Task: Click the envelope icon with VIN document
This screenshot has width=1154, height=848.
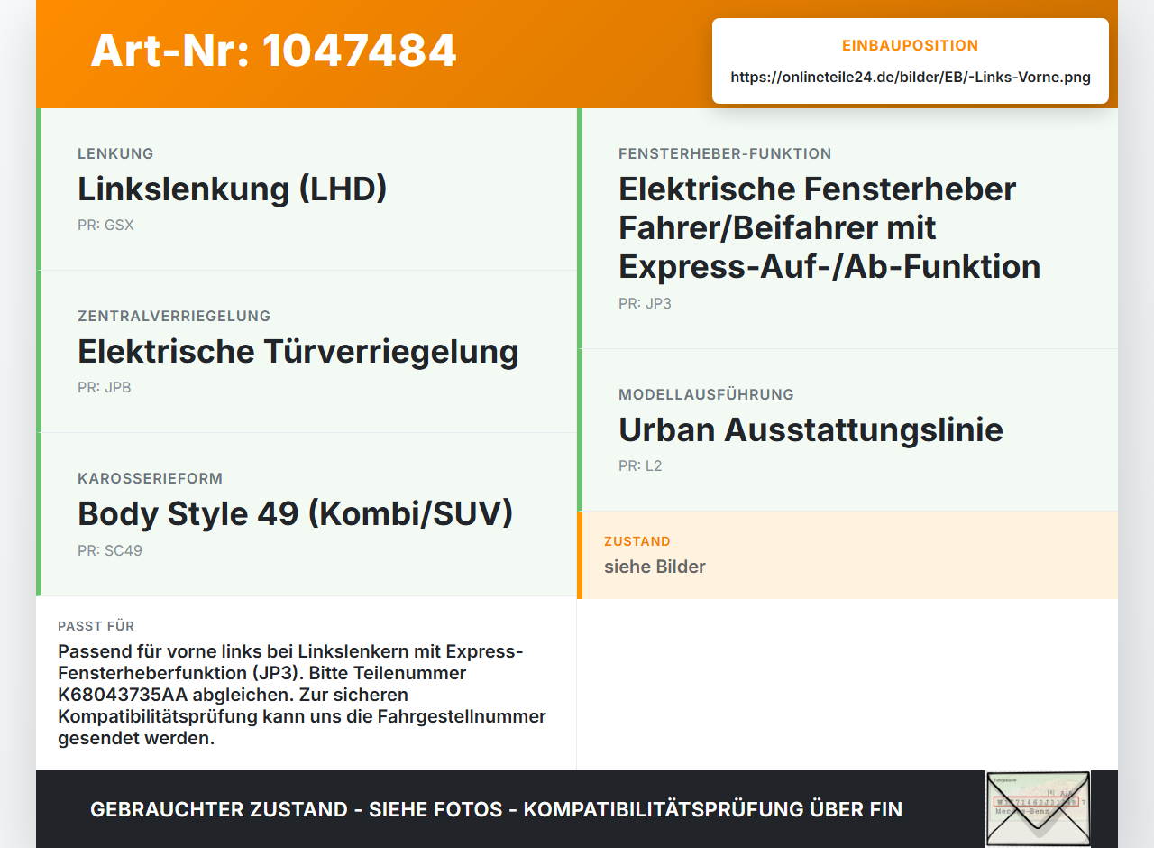Action: [x=1038, y=808]
